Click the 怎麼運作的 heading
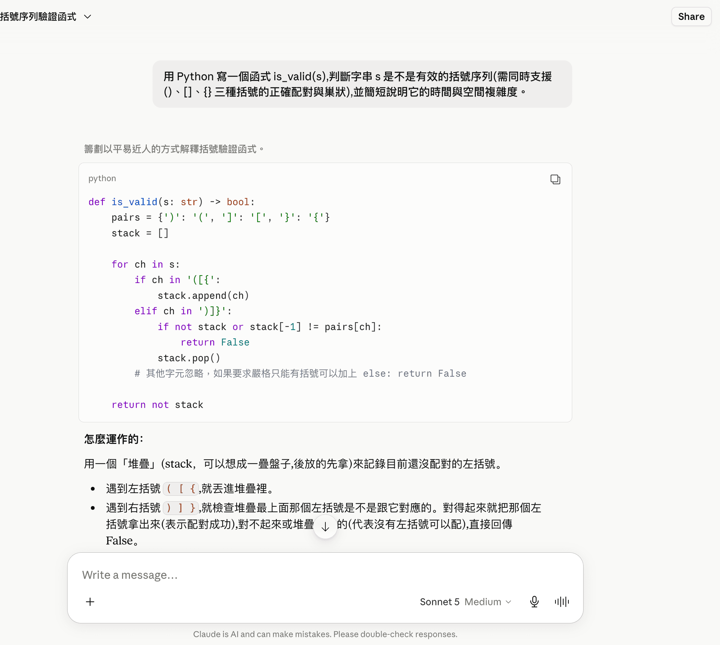 pos(114,439)
